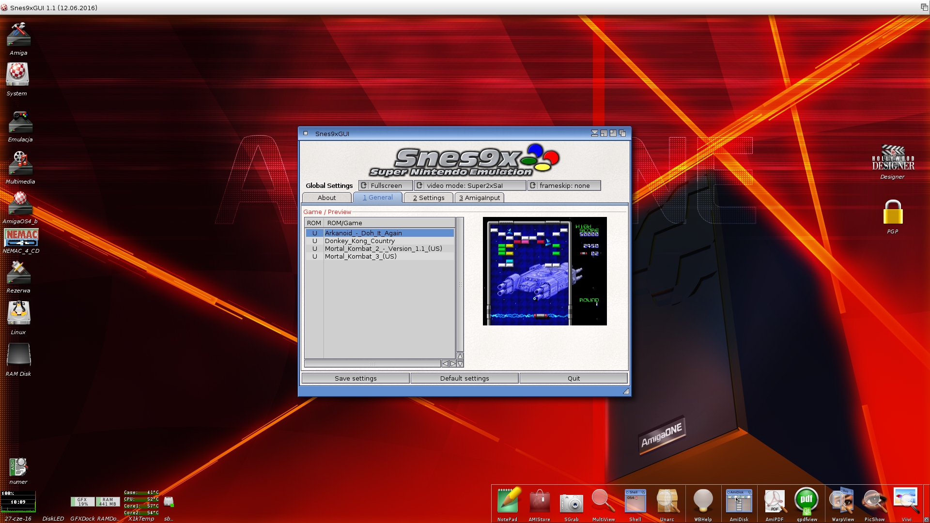Click the Snes9xGUI window depth gadget

point(622,133)
